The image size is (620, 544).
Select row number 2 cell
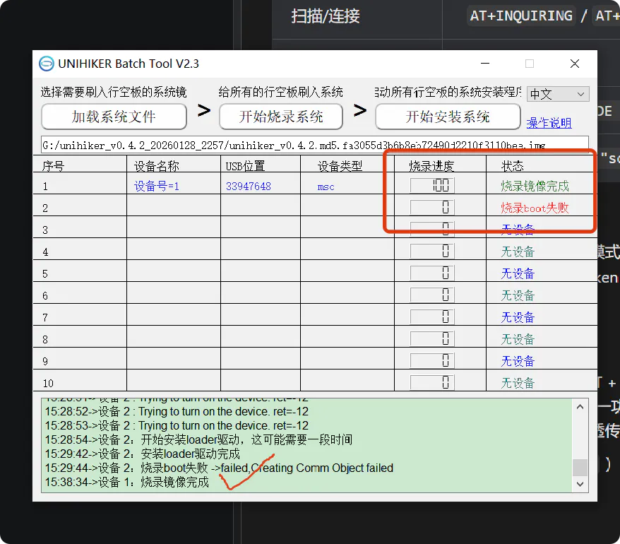click(x=45, y=208)
